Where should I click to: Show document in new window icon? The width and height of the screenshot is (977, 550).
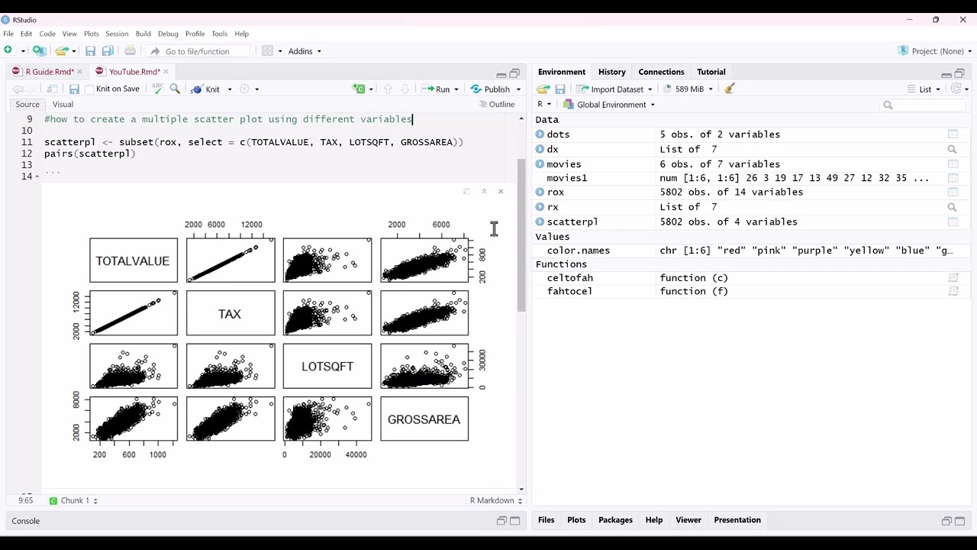pyautogui.click(x=52, y=89)
